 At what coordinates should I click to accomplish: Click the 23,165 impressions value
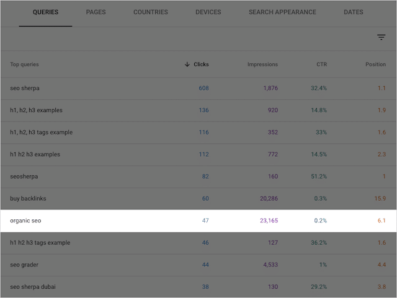[269, 221]
